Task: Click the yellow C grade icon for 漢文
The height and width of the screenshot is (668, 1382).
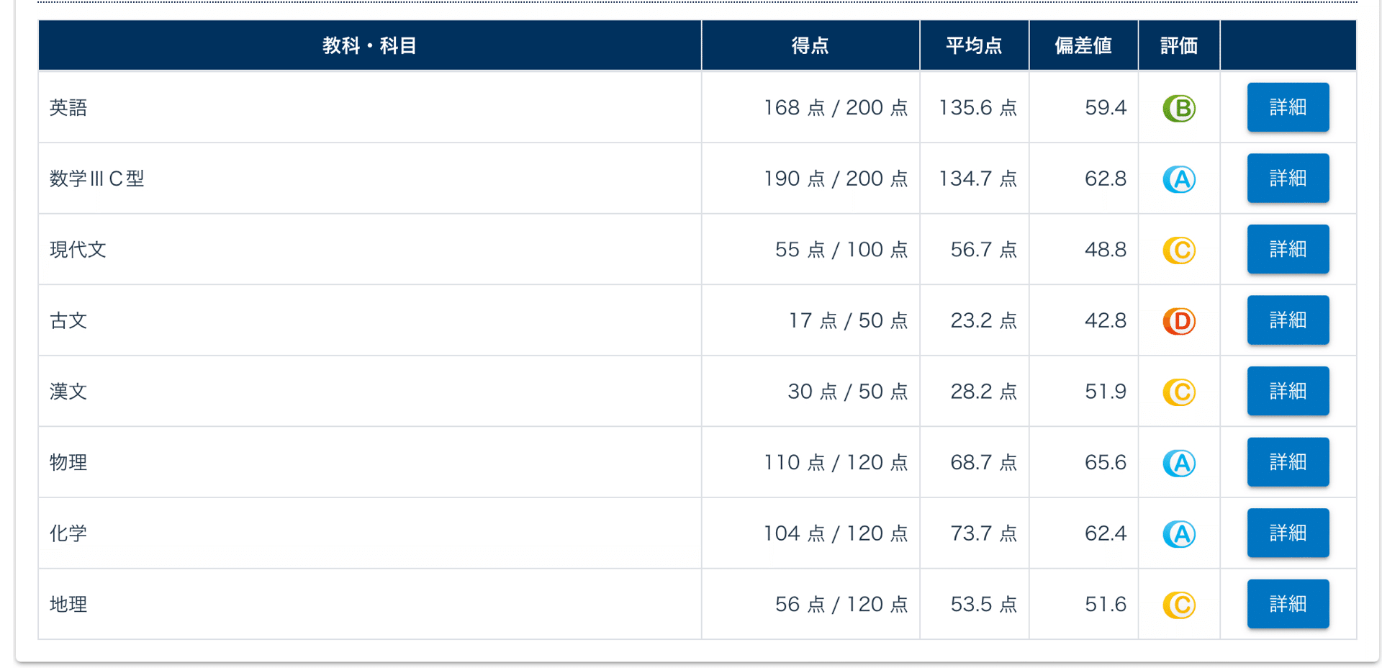Action: [1179, 392]
